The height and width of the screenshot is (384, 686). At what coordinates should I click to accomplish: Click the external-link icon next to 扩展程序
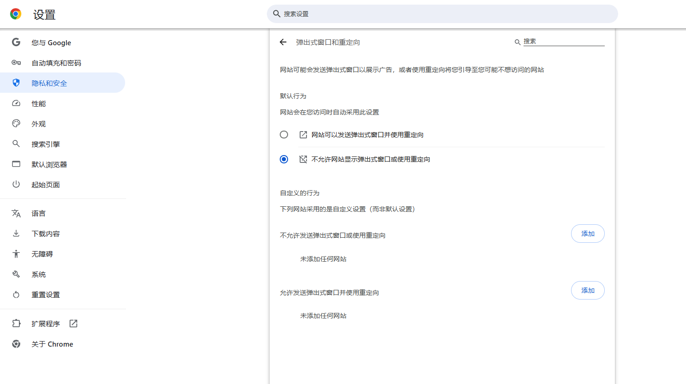pos(73,324)
